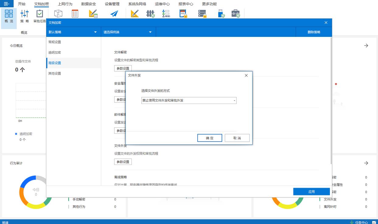Viewport: 378px width, 224px height.
Task: Click the 选择文件外发的方式 label
Action: tap(156, 91)
